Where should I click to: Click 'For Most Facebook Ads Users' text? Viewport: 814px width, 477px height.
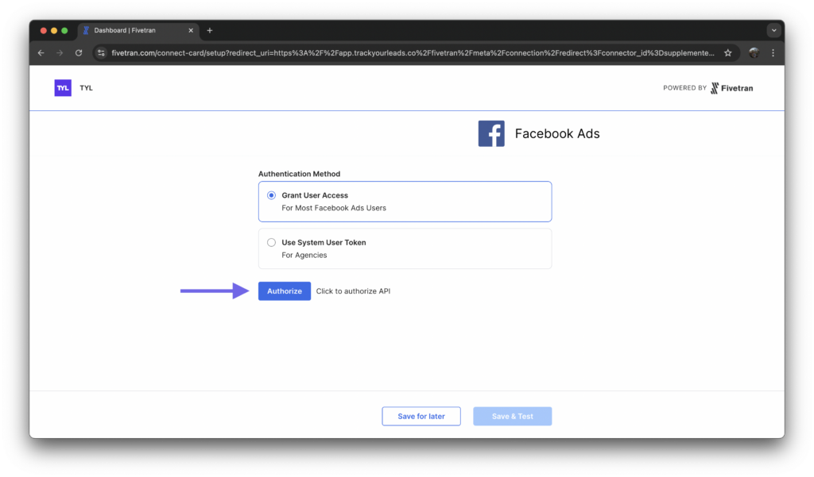334,208
